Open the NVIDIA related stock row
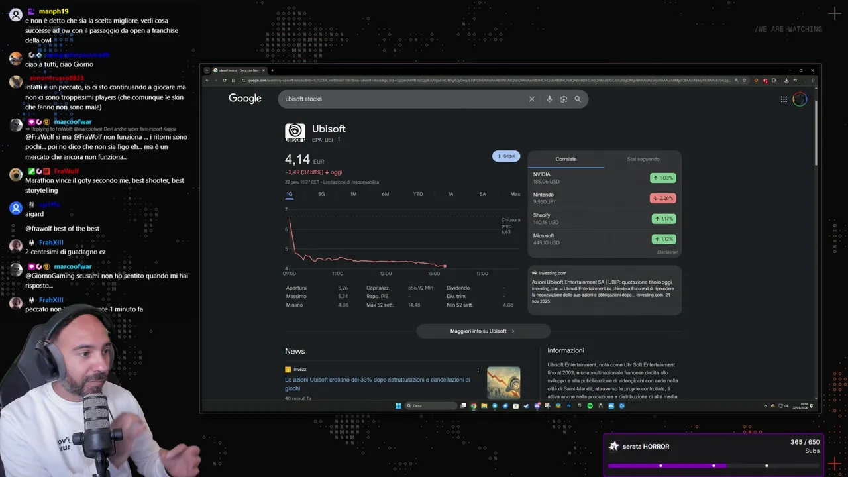Screen dimensions: 848x477 pos(604,178)
